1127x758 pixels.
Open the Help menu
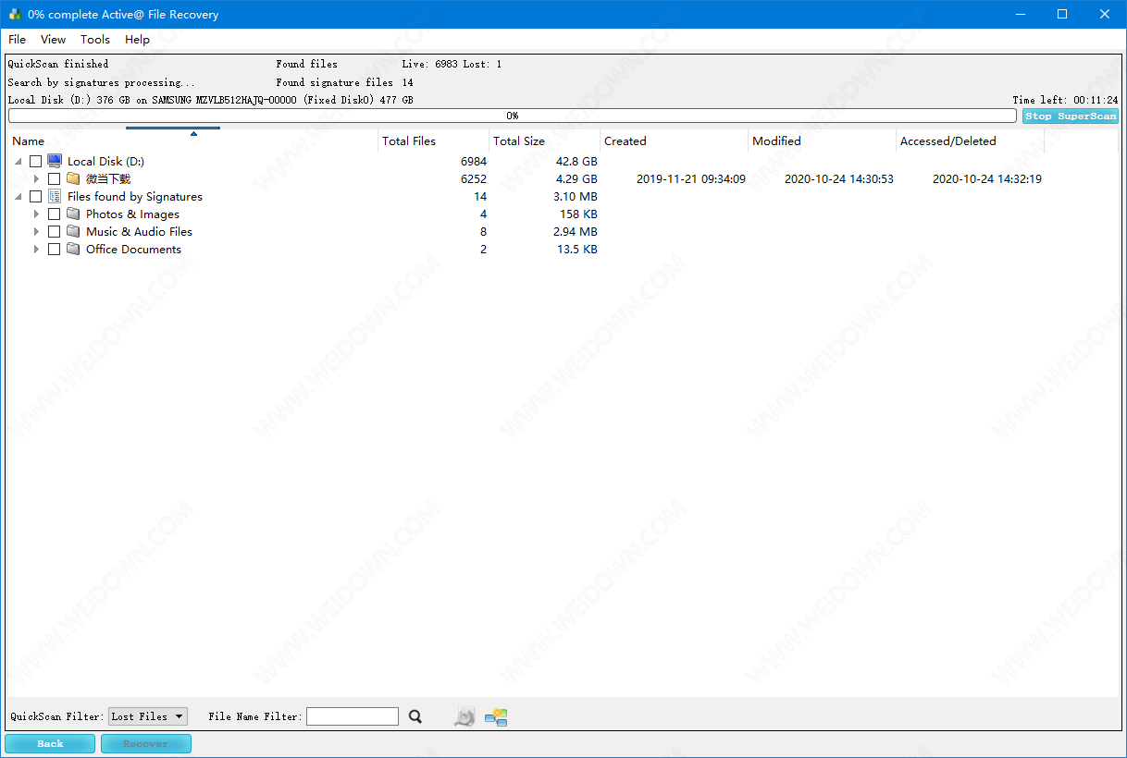coord(137,40)
